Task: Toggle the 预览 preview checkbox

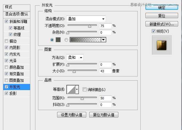Action: 153,31
